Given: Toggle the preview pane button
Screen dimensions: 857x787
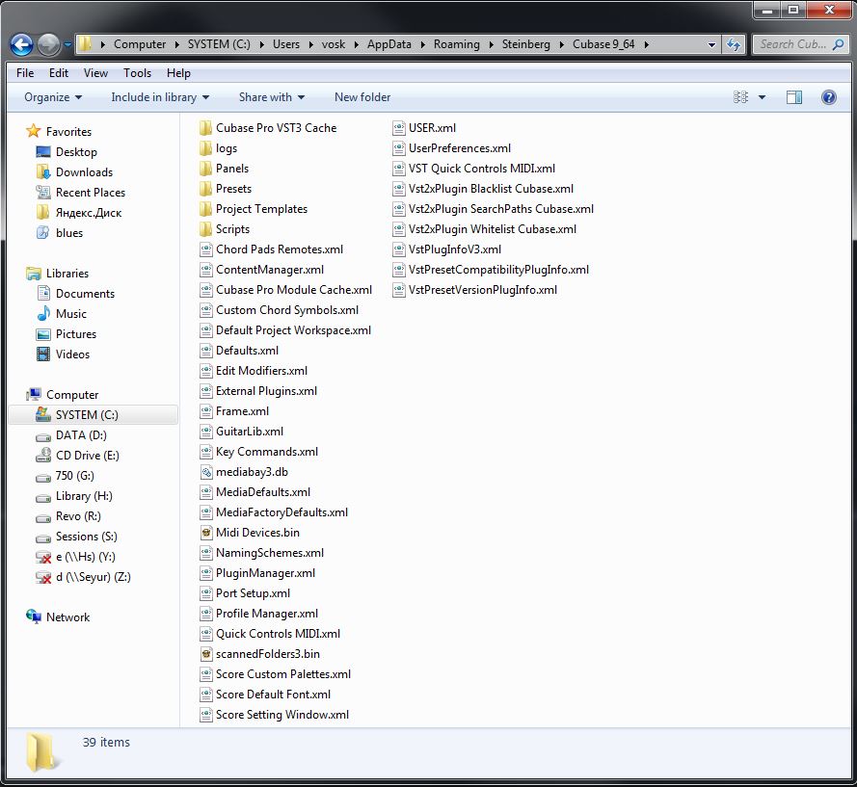Looking at the screenshot, I should (x=794, y=97).
